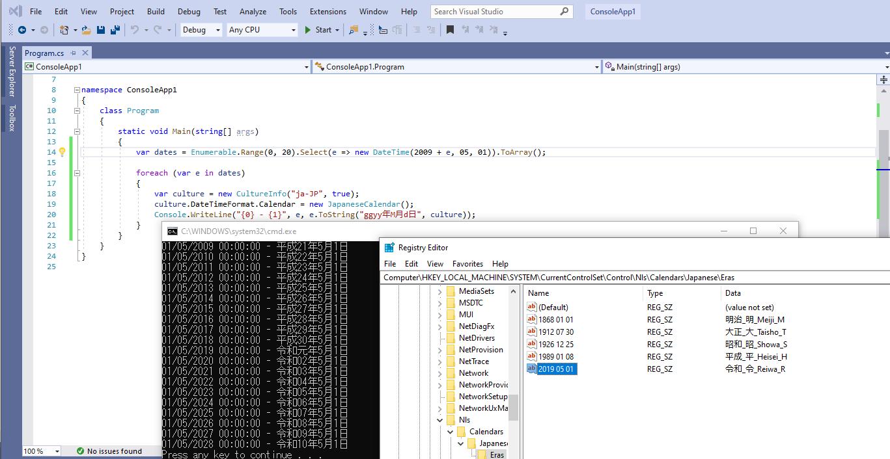This screenshot has width=890, height=459.
Task: Click the Save All toolbar icon
Action: pos(115,30)
